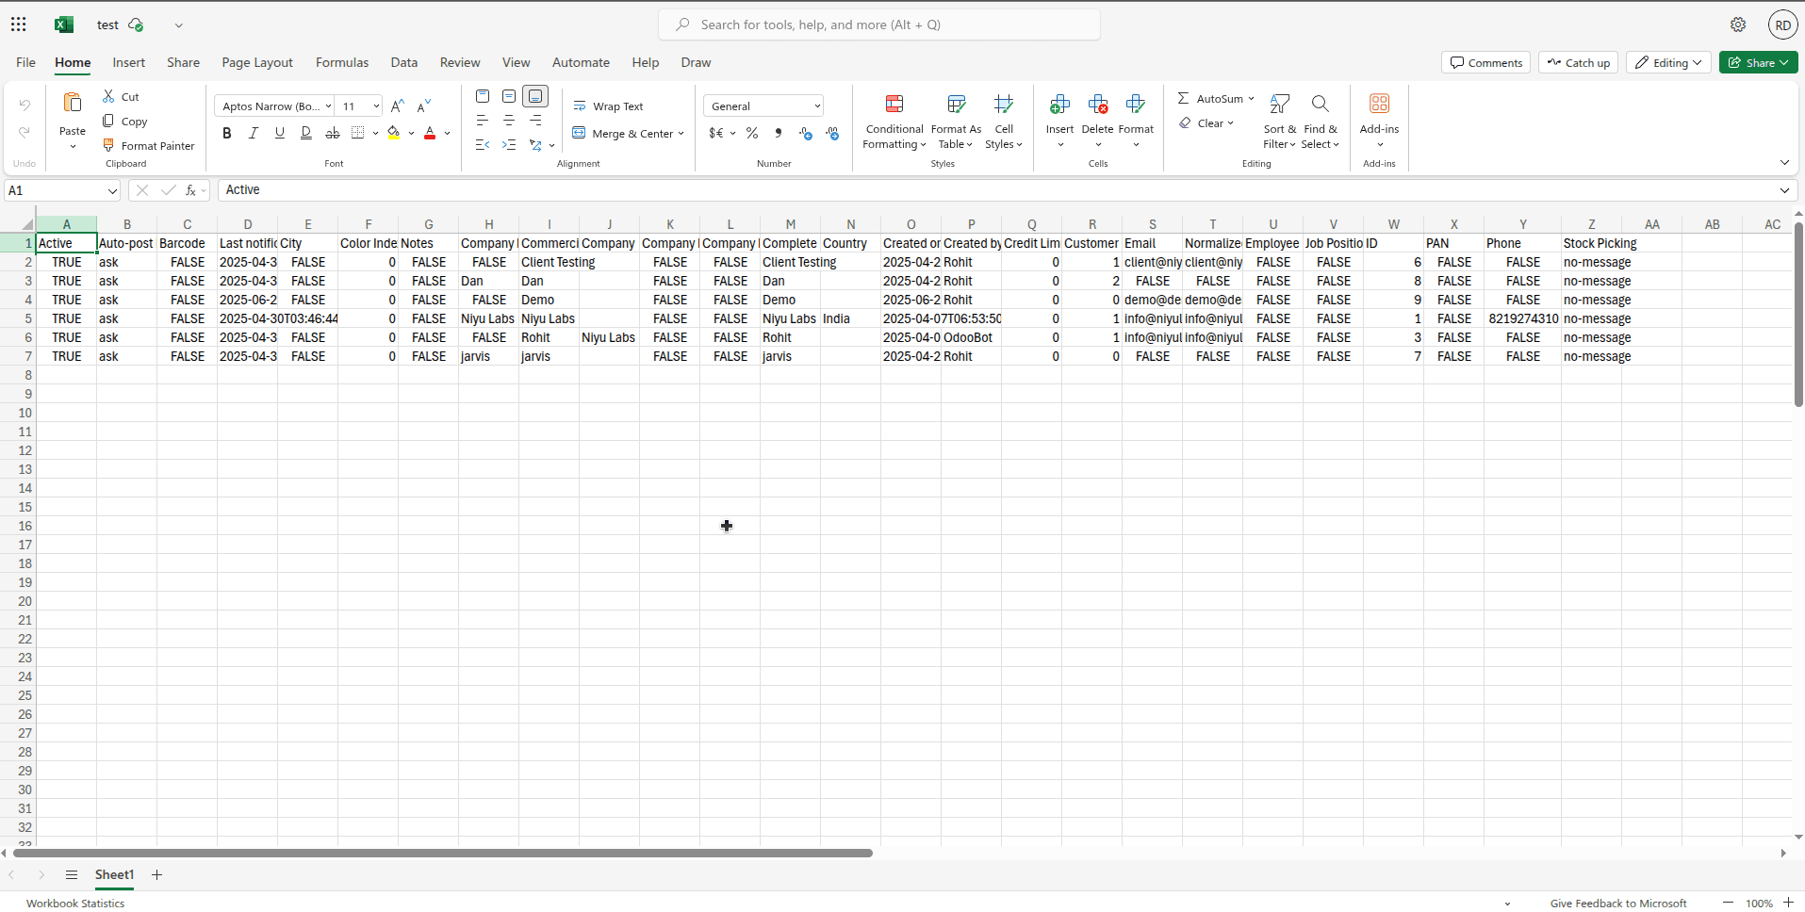
Task: Open the settings gear icon
Action: pos(1738,24)
